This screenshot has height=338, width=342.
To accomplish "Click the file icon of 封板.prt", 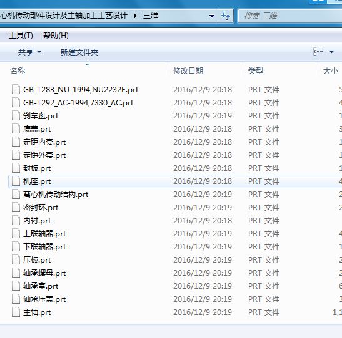I will [x=16, y=168].
